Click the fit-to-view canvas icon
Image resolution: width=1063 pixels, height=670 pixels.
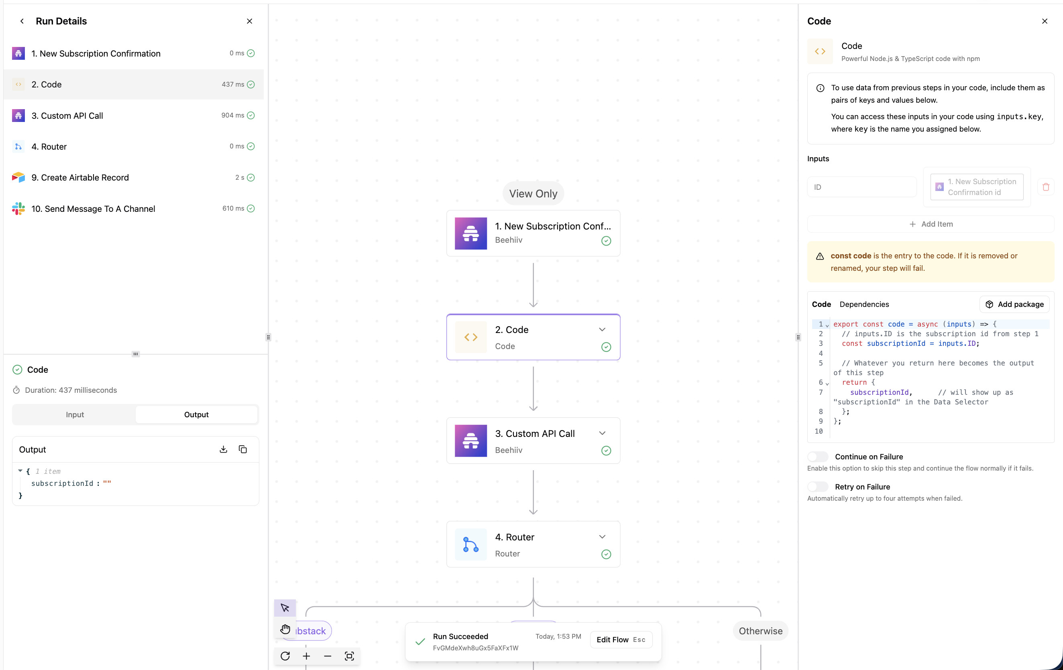point(349,656)
